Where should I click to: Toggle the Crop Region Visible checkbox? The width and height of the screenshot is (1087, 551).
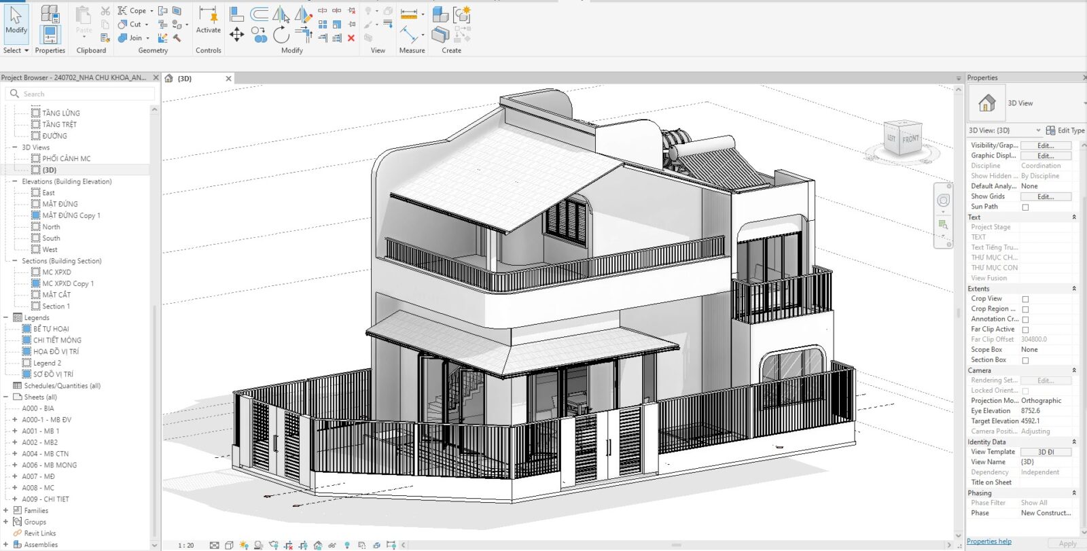point(1025,309)
